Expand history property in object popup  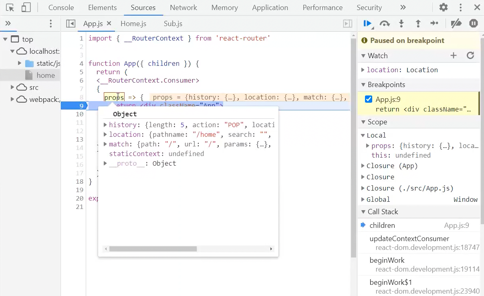pos(105,125)
